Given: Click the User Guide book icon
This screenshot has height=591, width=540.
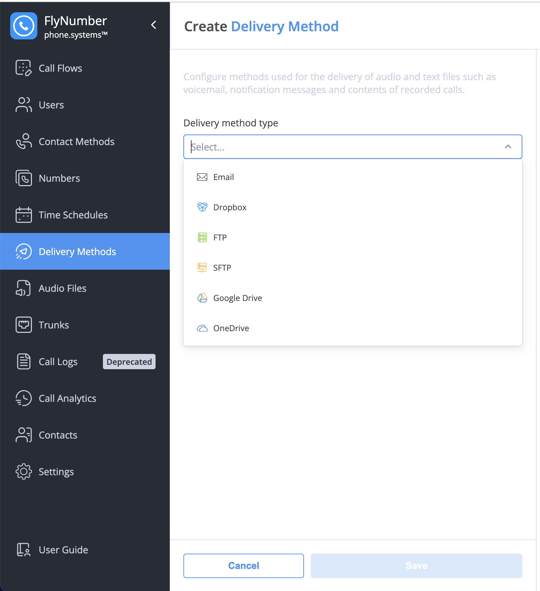Looking at the screenshot, I should 24,550.
